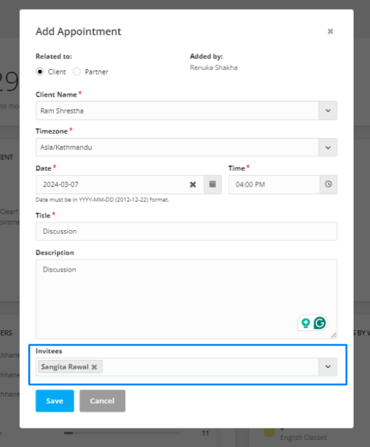Click the Date field showing 2024-03-07
The height and width of the screenshot is (447, 370).
pos(113,185)
